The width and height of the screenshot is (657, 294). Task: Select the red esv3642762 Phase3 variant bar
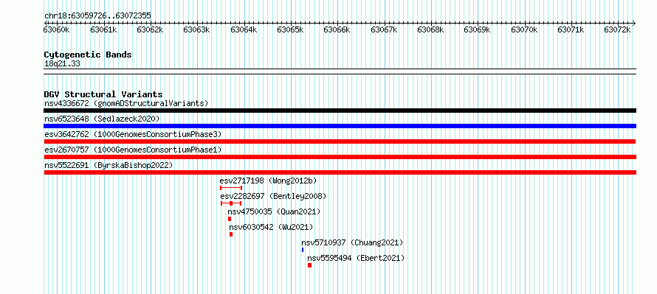[340, 141]
